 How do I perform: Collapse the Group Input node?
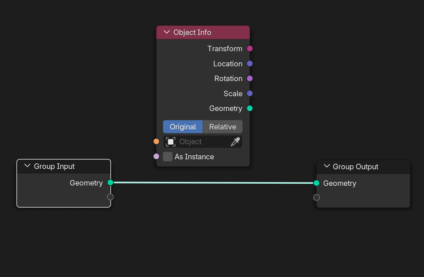point(27,166)
